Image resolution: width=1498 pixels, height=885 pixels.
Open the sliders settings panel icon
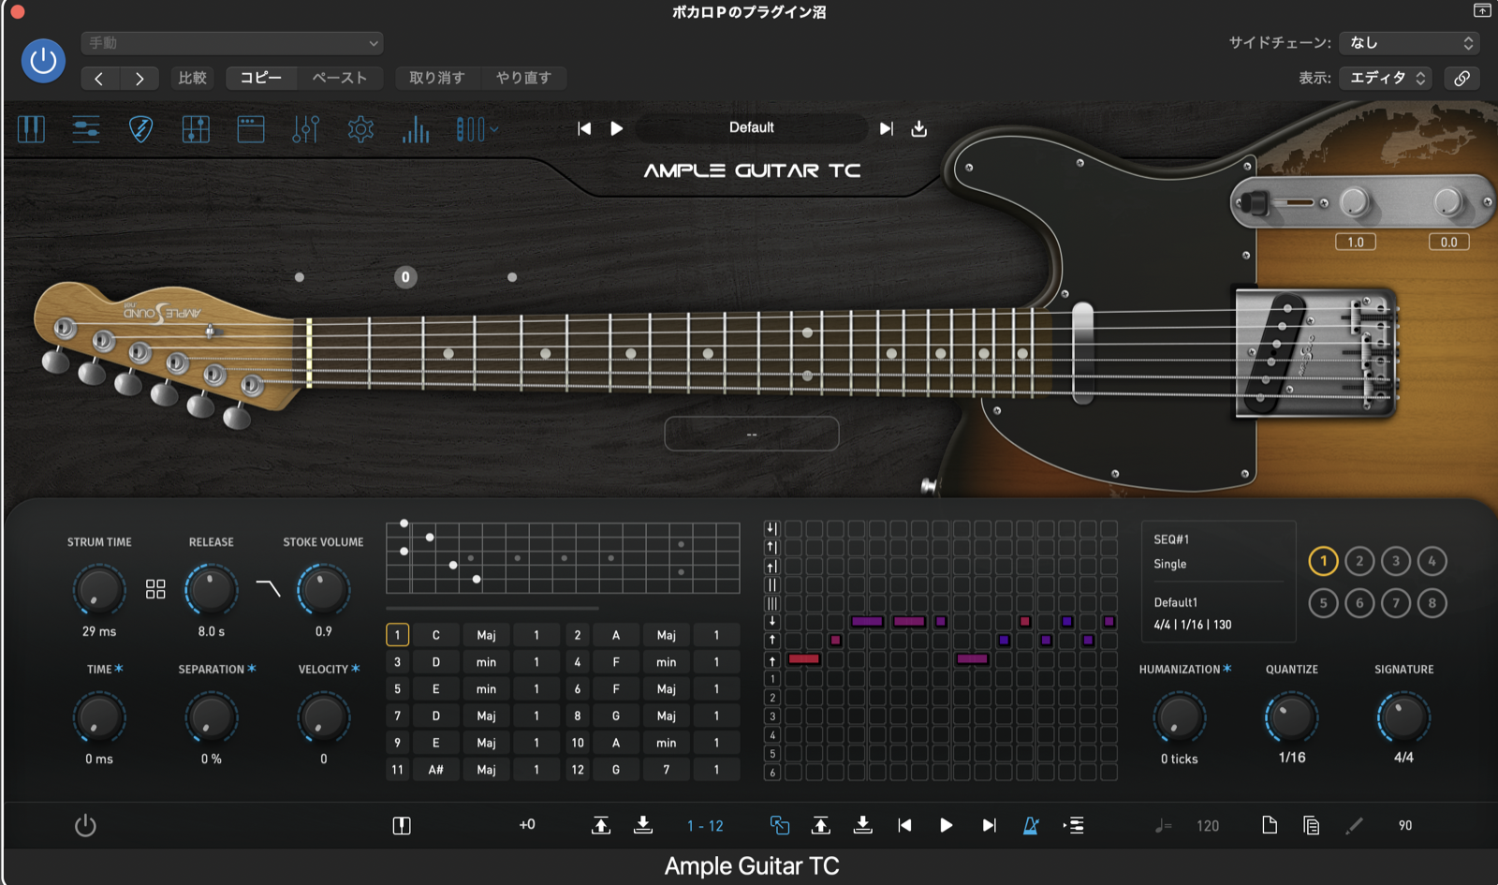(86, 128)
